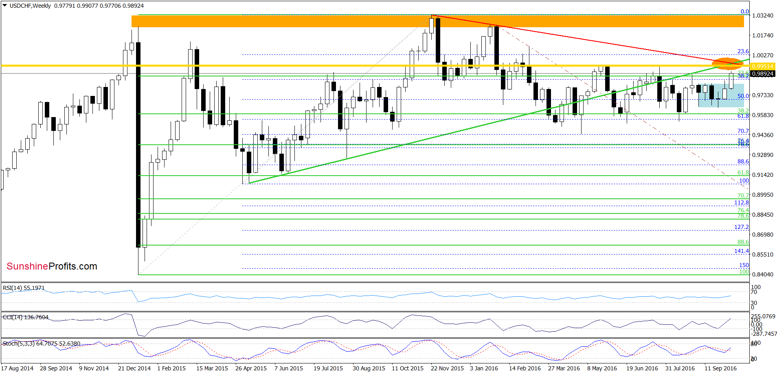Click the 0.89950 price axis label
The height and width of the screenshot is (374, 777).
click(763, 195)
